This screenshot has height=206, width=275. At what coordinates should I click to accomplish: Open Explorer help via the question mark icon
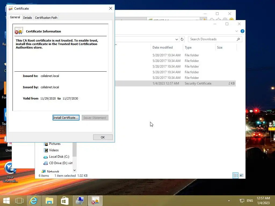(243, 31)
